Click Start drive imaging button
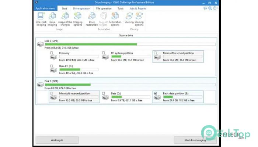Screen dimensions: 258x147 point(195,140)
